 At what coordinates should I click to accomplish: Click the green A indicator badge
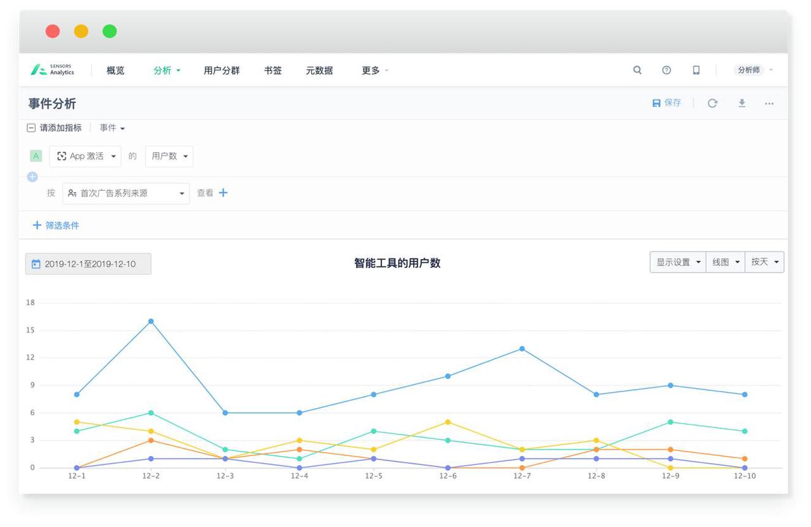point(36,156)
